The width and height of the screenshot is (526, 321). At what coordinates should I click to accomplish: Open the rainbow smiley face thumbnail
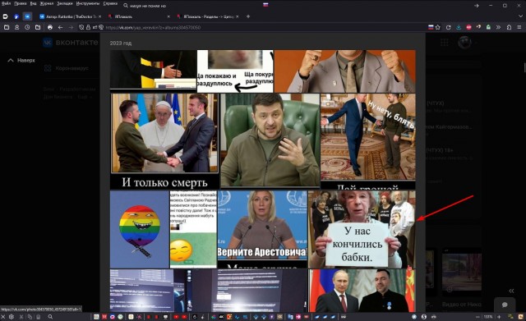(140, 230)
